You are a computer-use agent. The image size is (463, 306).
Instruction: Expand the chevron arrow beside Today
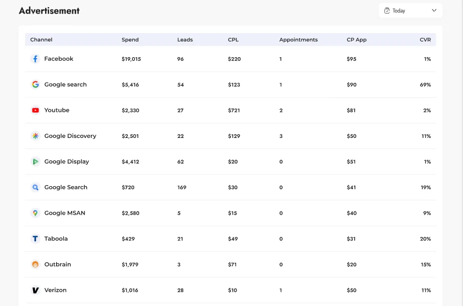click(x=434, y=11)
